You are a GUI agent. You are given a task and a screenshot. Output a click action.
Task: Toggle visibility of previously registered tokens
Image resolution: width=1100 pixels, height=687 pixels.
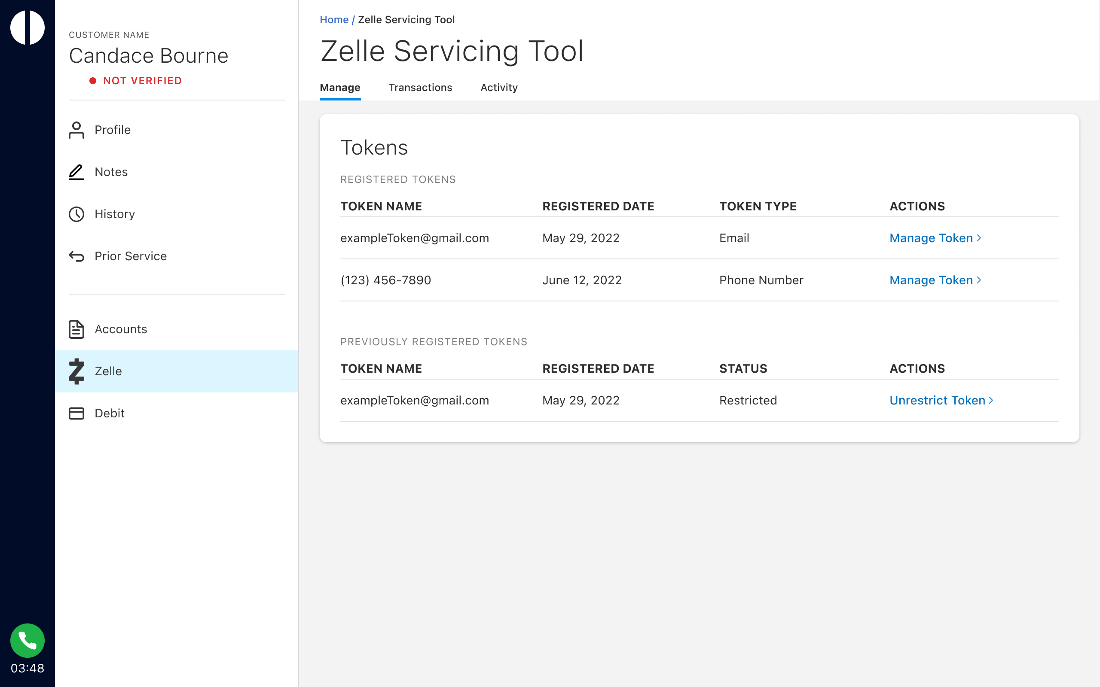pyautogui.click(x=433, y=341)
